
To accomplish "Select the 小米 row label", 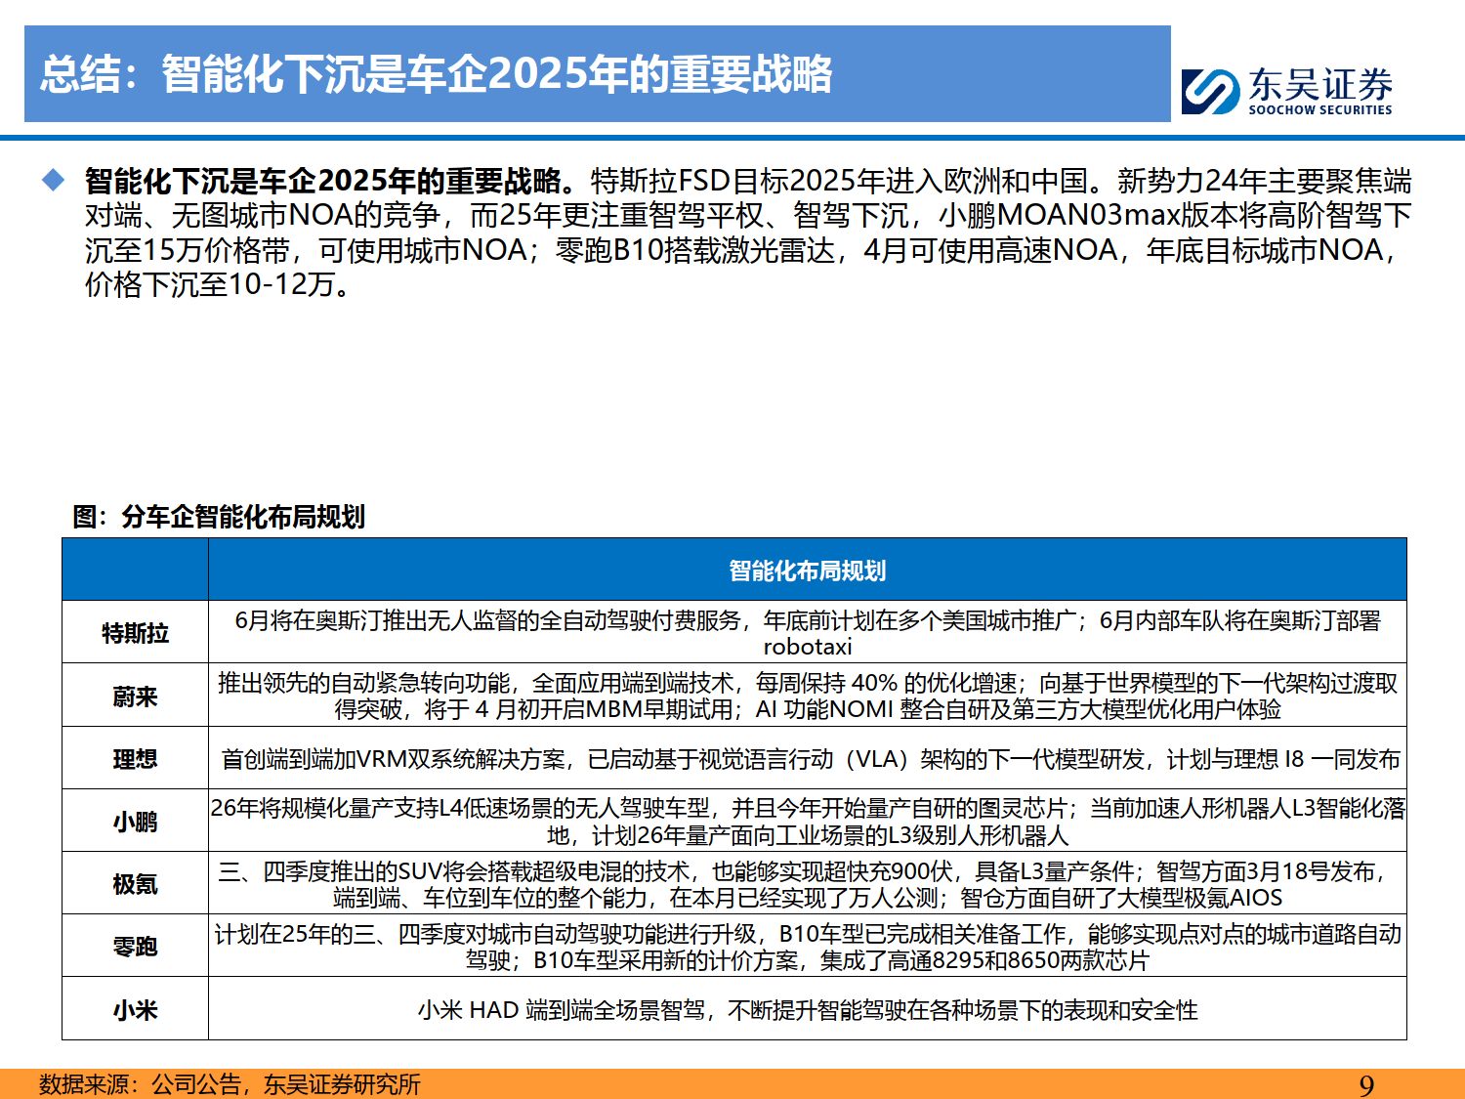I will pyautogui.click(x=135, y=1009).
